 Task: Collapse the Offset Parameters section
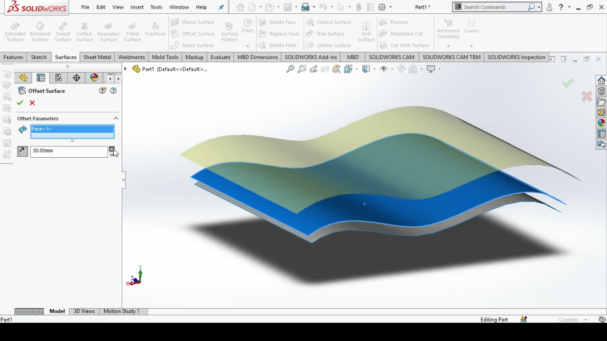[x=116, y=118]
